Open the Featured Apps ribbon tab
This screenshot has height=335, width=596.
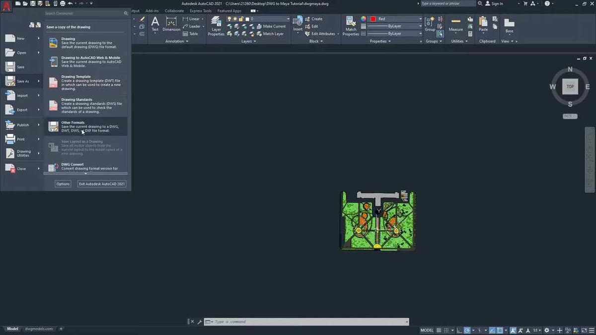229,10
